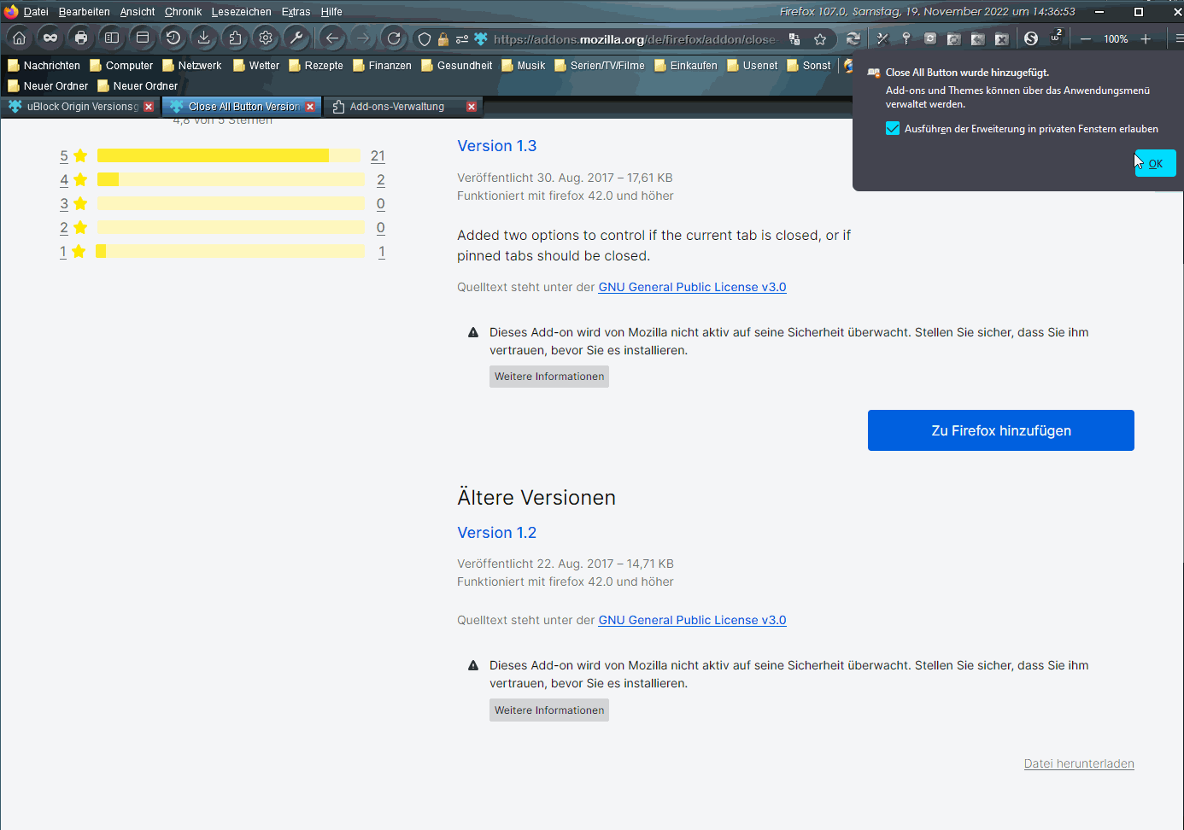The width and height of the screenshot is (1184, 830).
Task: Close the uBlock Origin Versions tab
Action: pos(149,107)
